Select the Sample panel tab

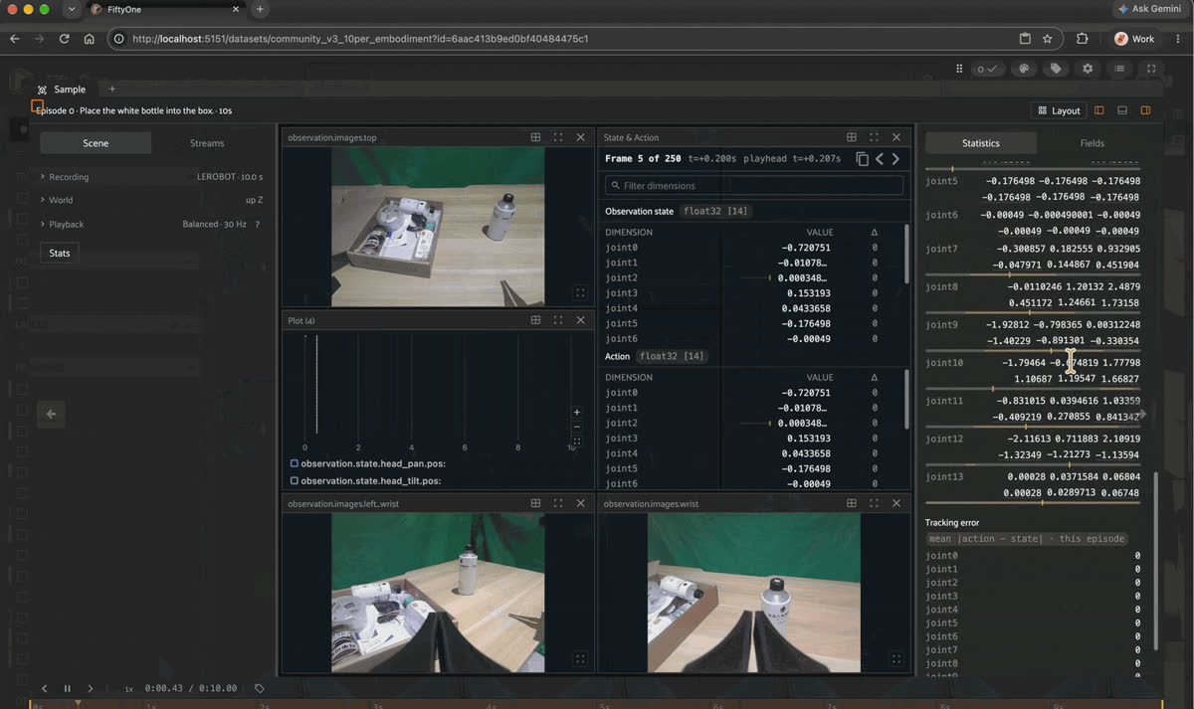pos(62,89)
